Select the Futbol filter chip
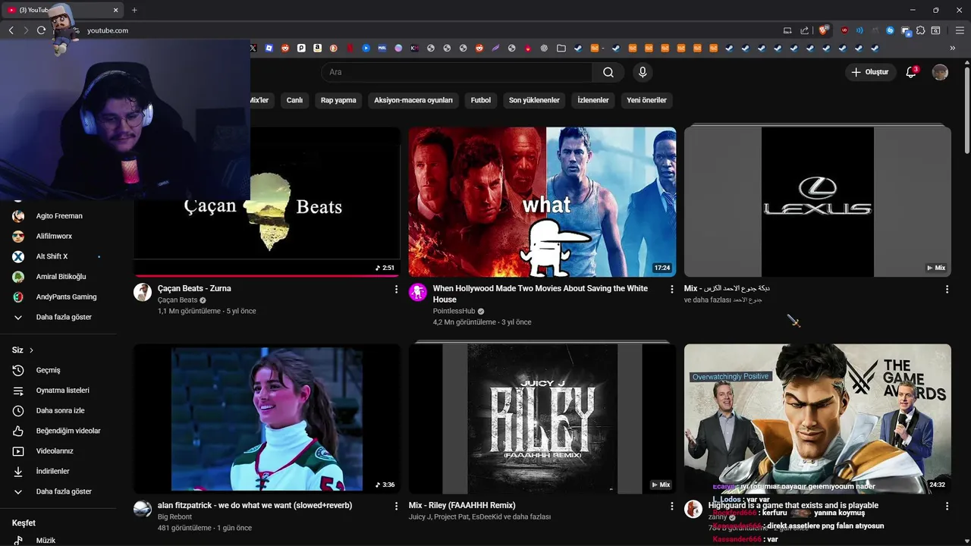The image size is (971, 546). (x=481, y=100)
